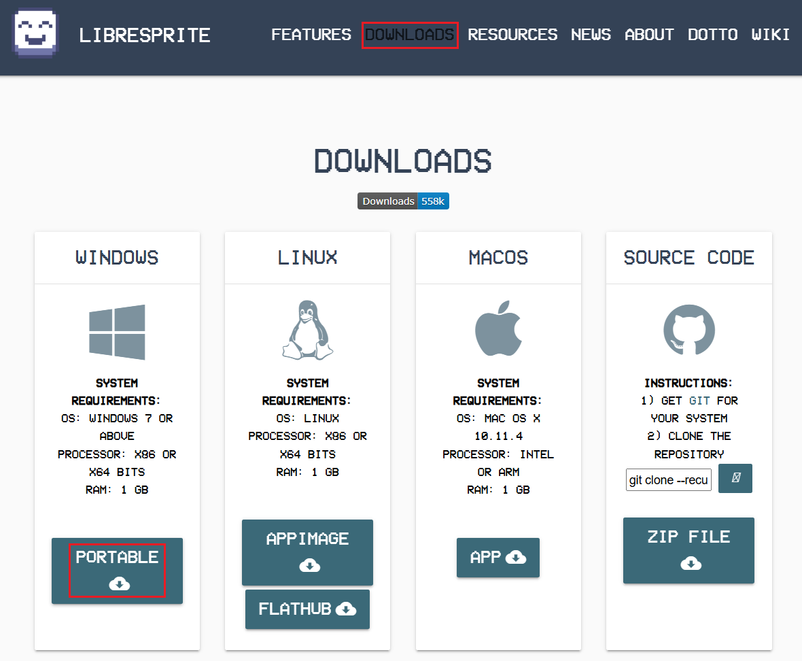Click '2) CLONE THE REPOSITORY' text
The width and height of the screenshot is (802, 661).
(689, 445)
